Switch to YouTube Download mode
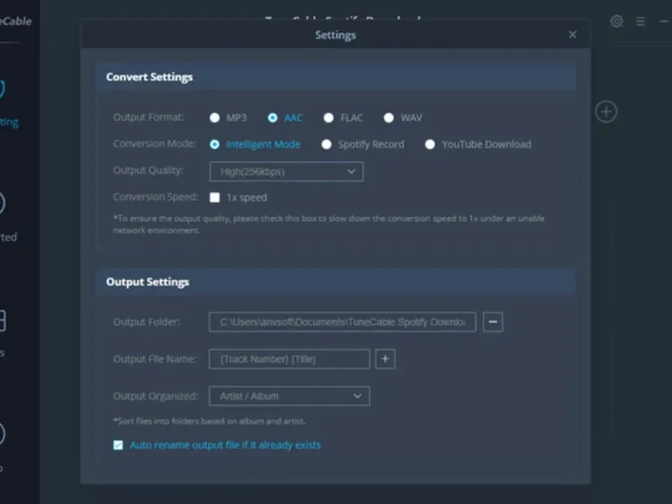 coord(430,144)
